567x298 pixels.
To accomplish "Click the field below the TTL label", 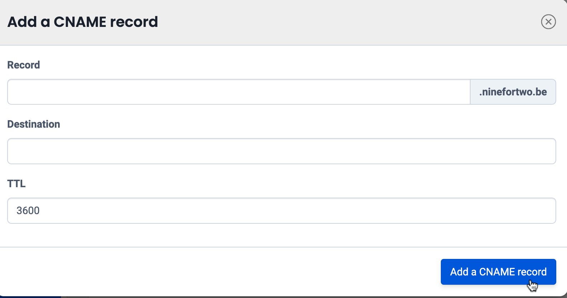I will (281, 211).
